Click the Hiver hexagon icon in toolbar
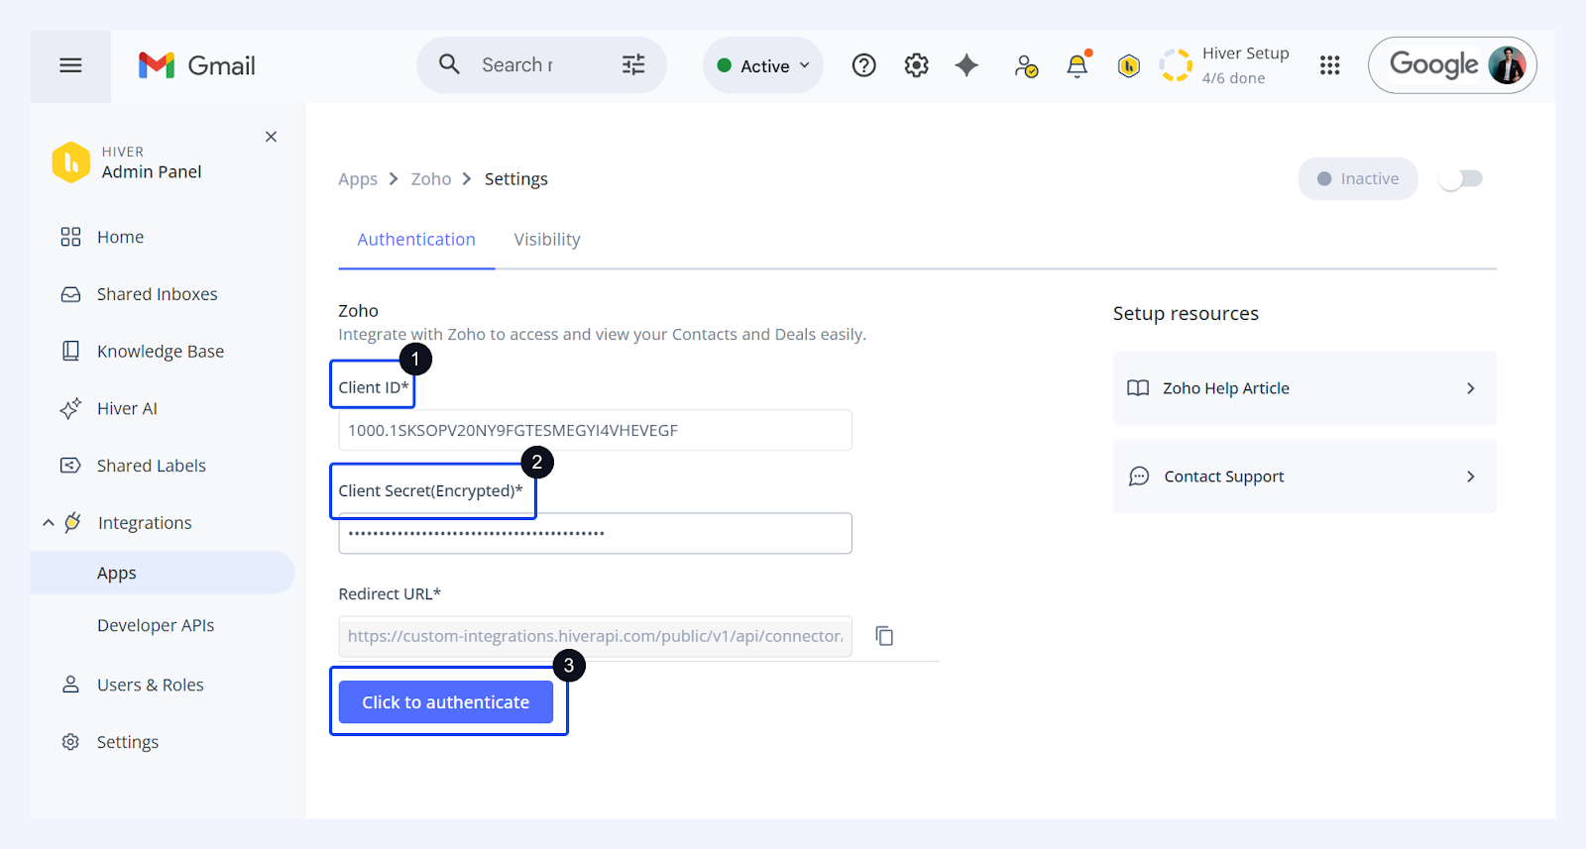 pos(1128,66)
